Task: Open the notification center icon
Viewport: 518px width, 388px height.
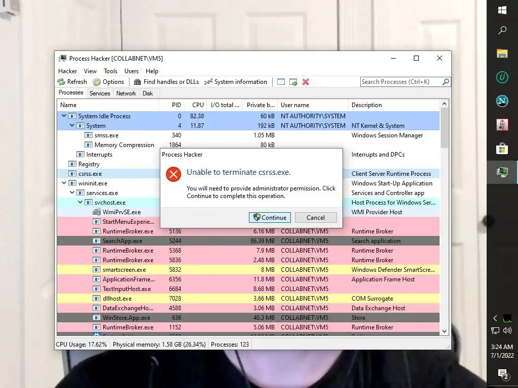Action: (x=502, y=374)
